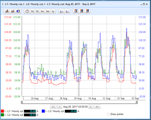Click the add series chart icon
This screenshot has height=120, width=151.
[x=7, y=11]
